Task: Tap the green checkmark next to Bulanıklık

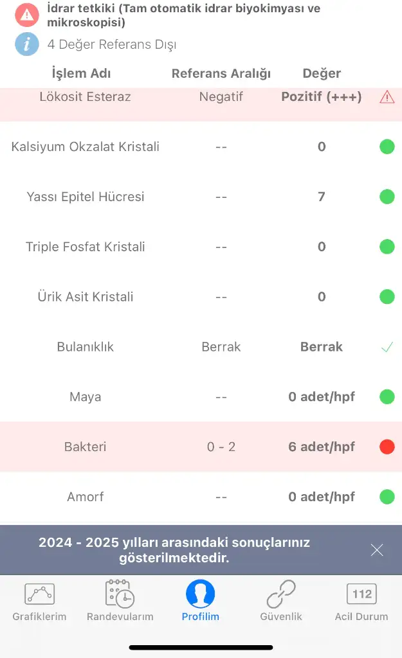Action: click(387, 347)
